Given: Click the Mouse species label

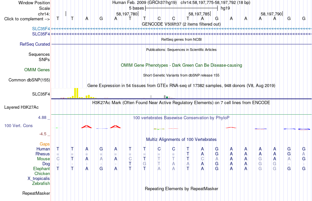Looking at the screenshot, I should click(44, 159).
